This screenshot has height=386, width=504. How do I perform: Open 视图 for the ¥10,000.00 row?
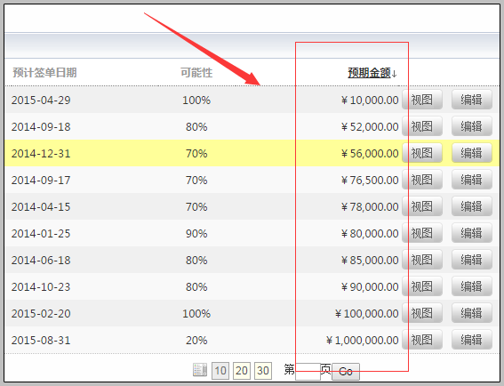click(422, 100)
